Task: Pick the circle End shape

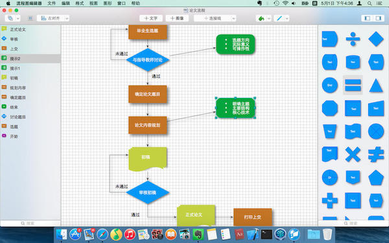Action: click(x=330, y=85)
